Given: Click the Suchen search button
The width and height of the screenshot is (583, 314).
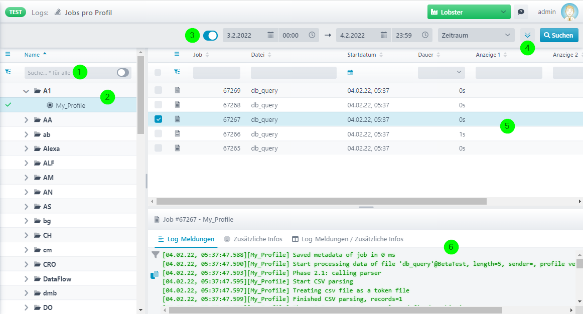Looking at the screenshot, I should click(x=559, y=35).
